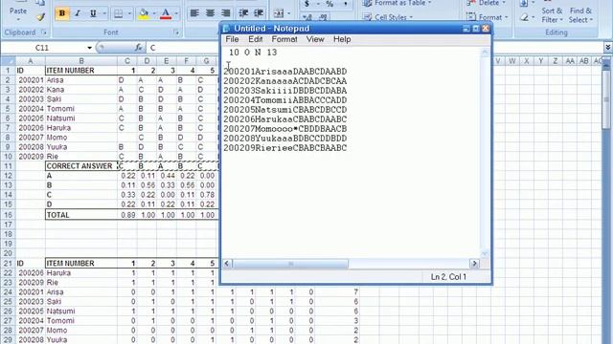This screenshot has height=344, width=613.
Task: Apply cell borders icon
Action: click(118, 13)
